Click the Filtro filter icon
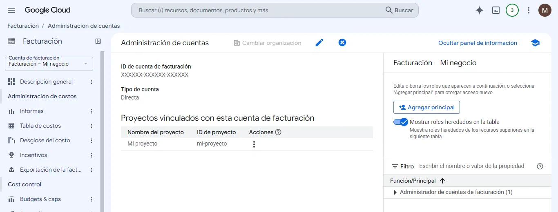Image resolution: width=558 pixels, height=212 pixels. coord(395,166)
